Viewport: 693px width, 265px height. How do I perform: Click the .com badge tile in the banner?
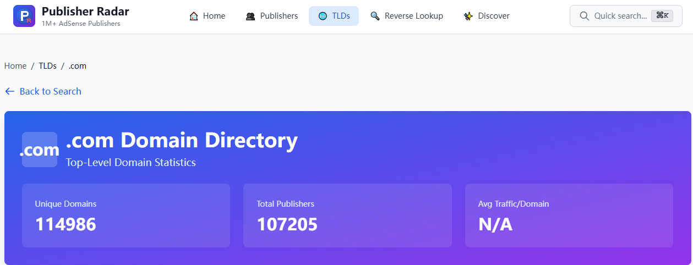click(x=40, y=150)
